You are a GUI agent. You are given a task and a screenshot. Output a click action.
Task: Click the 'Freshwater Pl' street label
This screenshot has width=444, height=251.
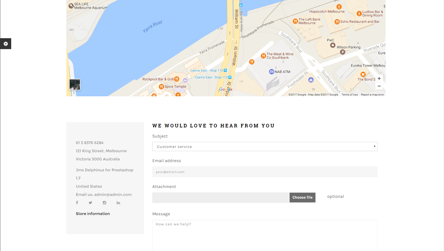click(298, 80)
